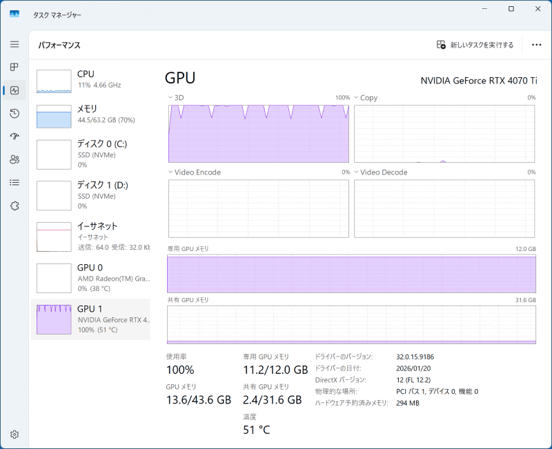Select ディスク 1 (D:) entry
The height and width of the screenshot is (449, 552).
click(x=91, y=195)
